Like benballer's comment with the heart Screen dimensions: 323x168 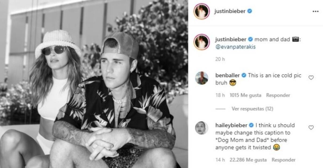311,78
